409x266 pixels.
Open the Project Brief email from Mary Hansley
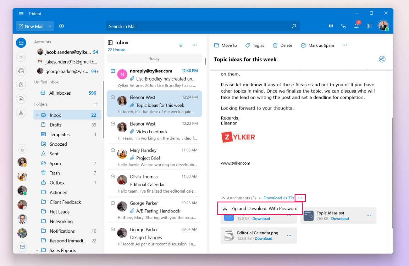(154, 157)
